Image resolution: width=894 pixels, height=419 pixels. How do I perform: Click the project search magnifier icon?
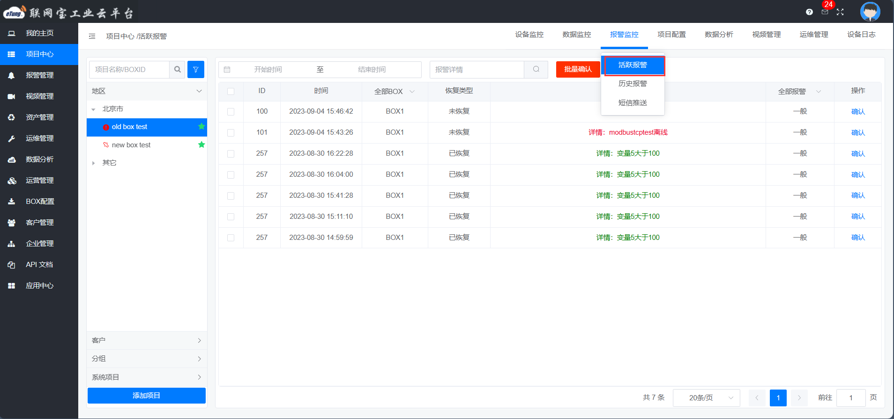coord(178,70)
